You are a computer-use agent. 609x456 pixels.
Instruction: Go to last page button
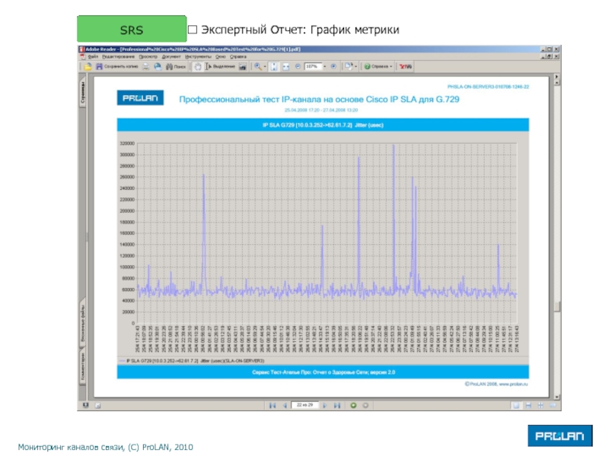337,406
